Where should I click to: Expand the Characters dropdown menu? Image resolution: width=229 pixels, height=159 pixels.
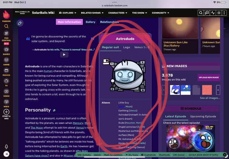[x=118, y=13]
